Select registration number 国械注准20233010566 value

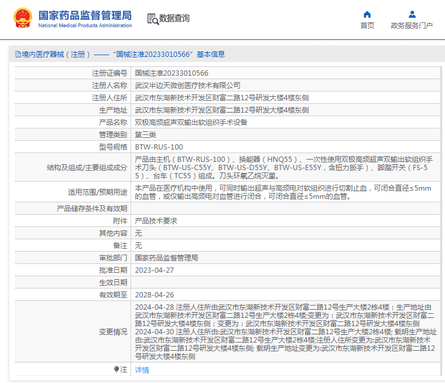172,73
